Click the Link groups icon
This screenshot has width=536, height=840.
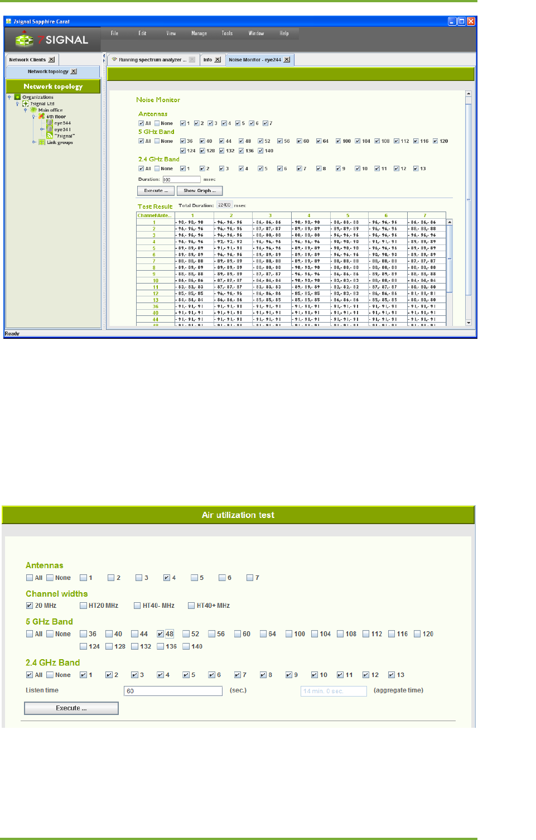(42, 142)
